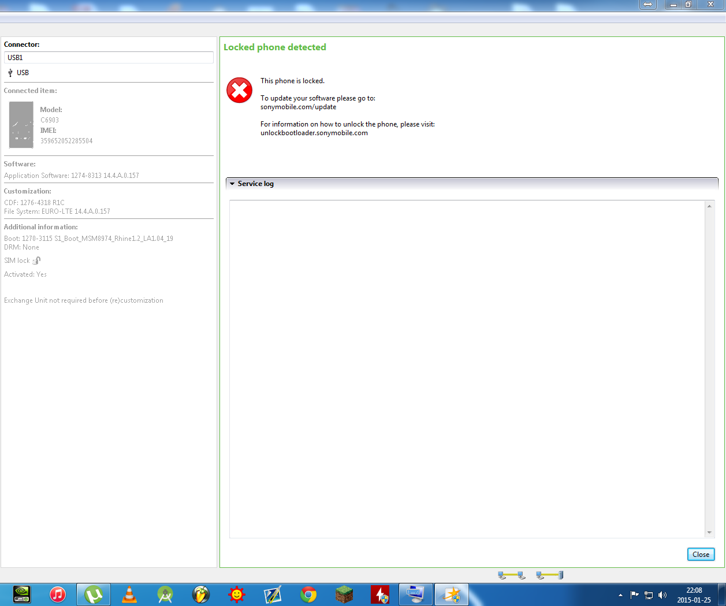Click the sonymobile.com/update text
The height and width of the screenshot is (606, 726).
tap(298, 107)
